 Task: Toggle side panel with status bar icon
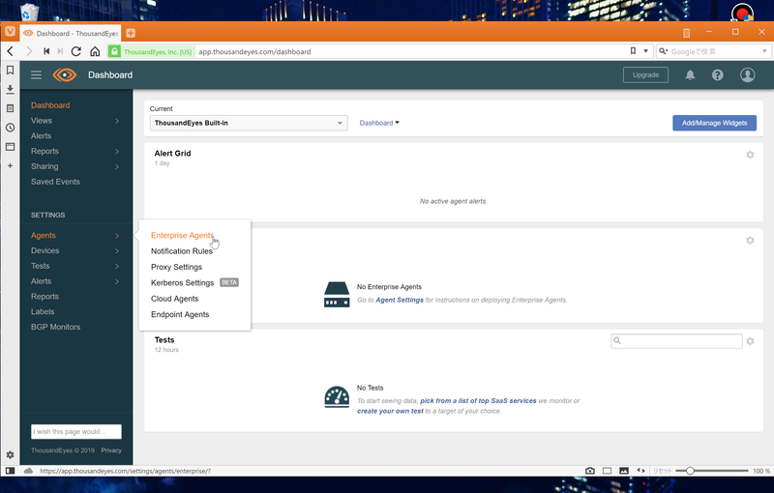click(x=10, y=471)
